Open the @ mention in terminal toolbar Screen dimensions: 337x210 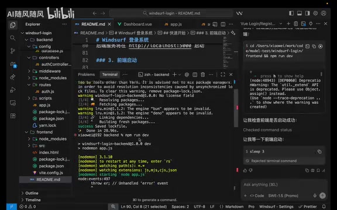(x=187, y=75)
